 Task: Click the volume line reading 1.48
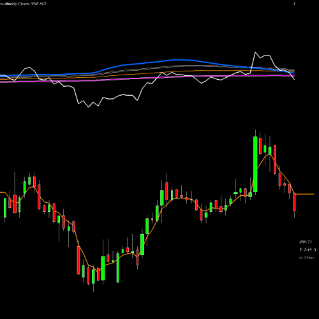click(x=308, y=249)
